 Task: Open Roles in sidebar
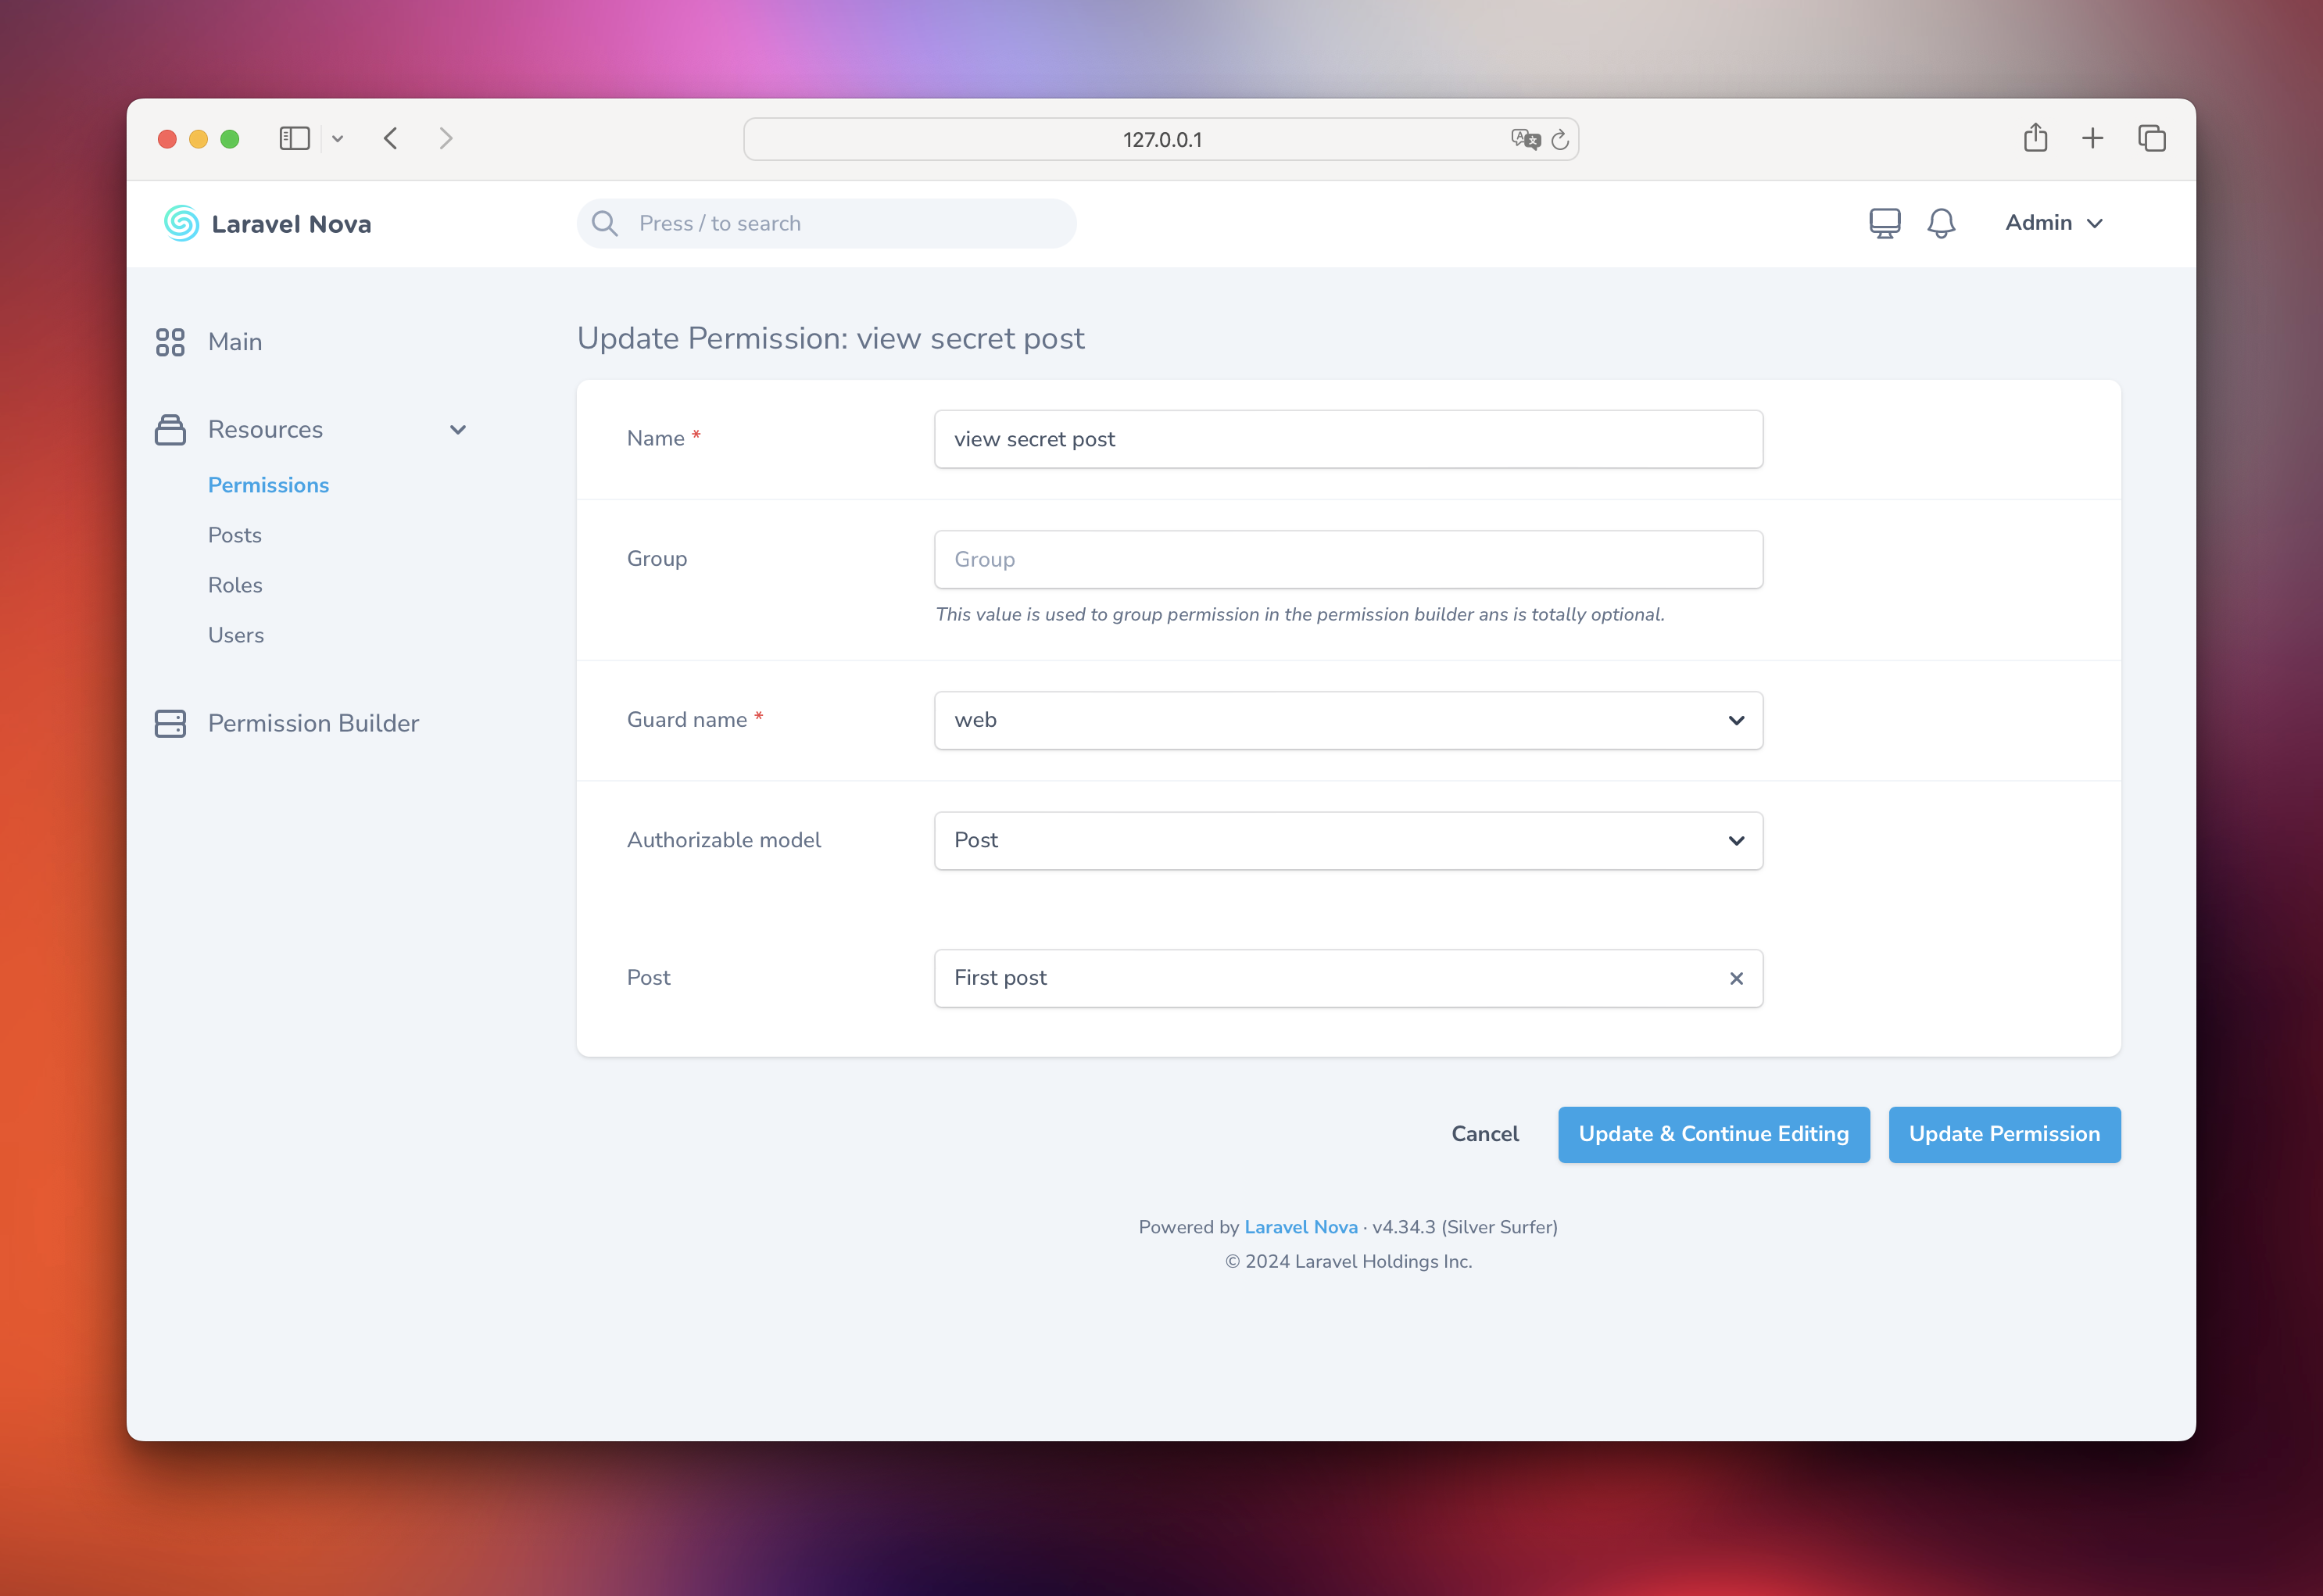(235, 585)
